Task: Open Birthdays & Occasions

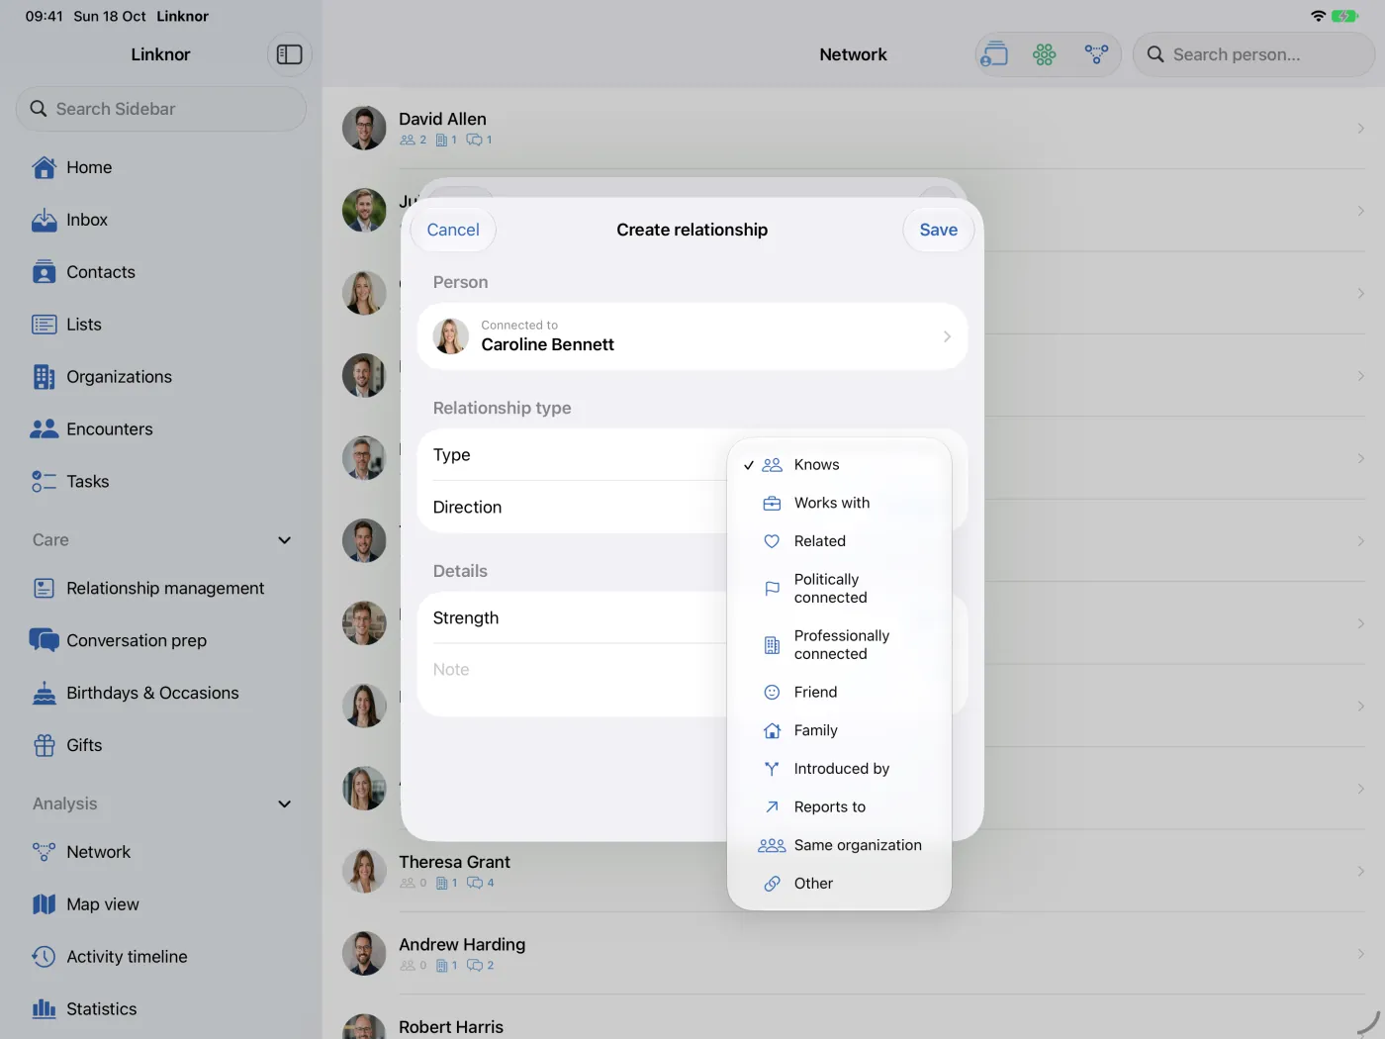Action: (x=161, y=693)
